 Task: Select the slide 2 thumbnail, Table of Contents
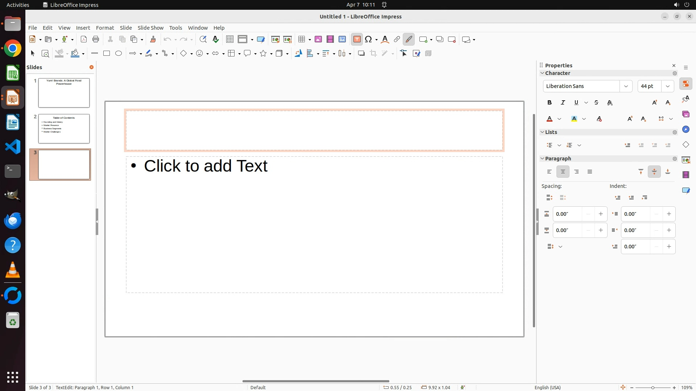pos(64,129)
